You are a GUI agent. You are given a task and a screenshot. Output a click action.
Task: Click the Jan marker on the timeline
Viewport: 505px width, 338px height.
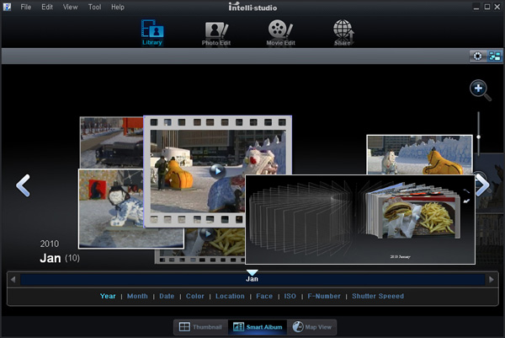(x=252, y=276)
